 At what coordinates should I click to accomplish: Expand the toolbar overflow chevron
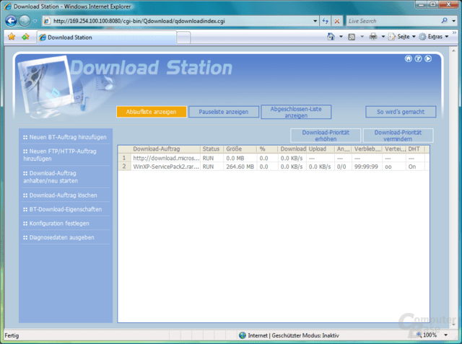454,32
